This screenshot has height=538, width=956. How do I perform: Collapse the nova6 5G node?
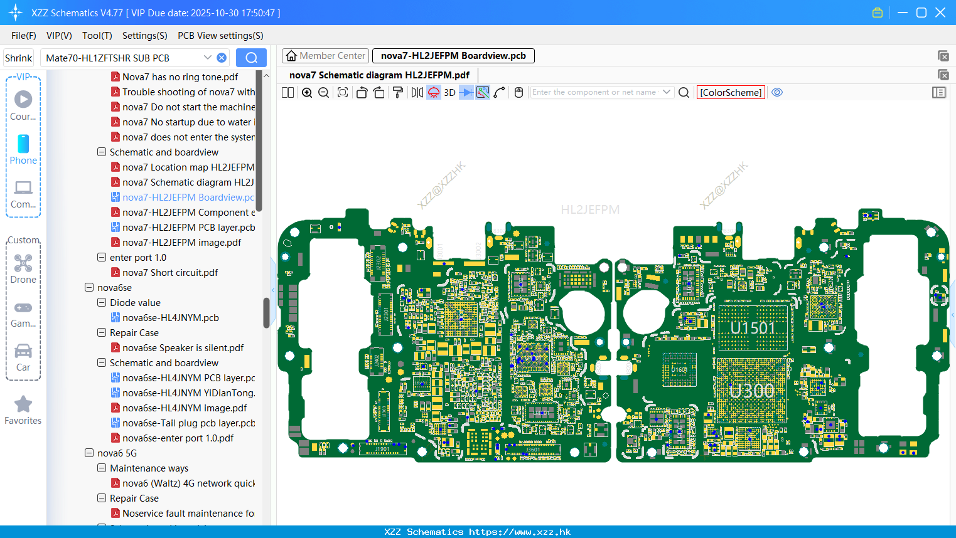89,453
